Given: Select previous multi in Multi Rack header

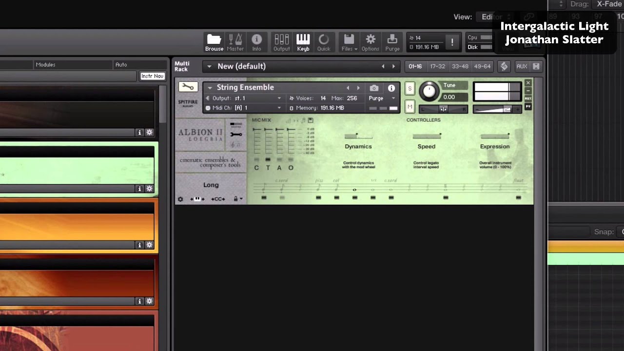Looking at the screenshot, I should coord(383,66).
